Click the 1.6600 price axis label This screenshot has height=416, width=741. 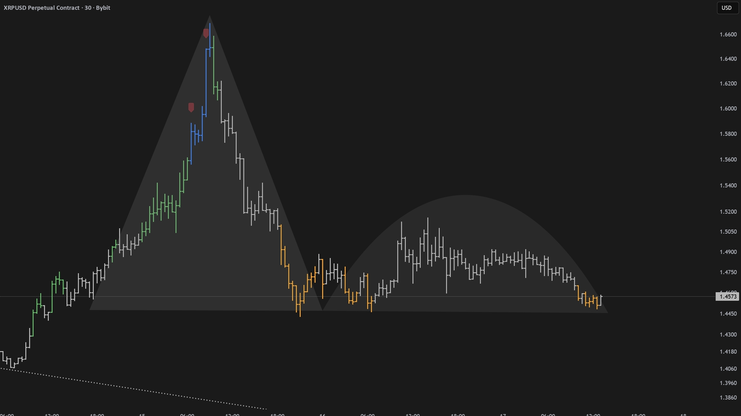[728, 35]
